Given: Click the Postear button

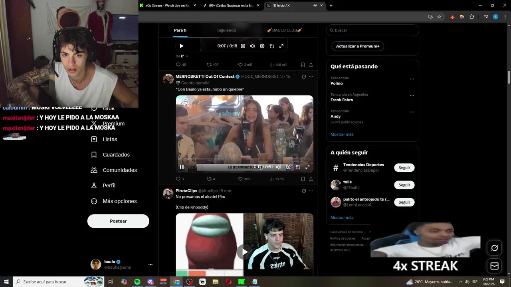Looking at the screenshot, I should pyautogui.click(x=118, y=221).
